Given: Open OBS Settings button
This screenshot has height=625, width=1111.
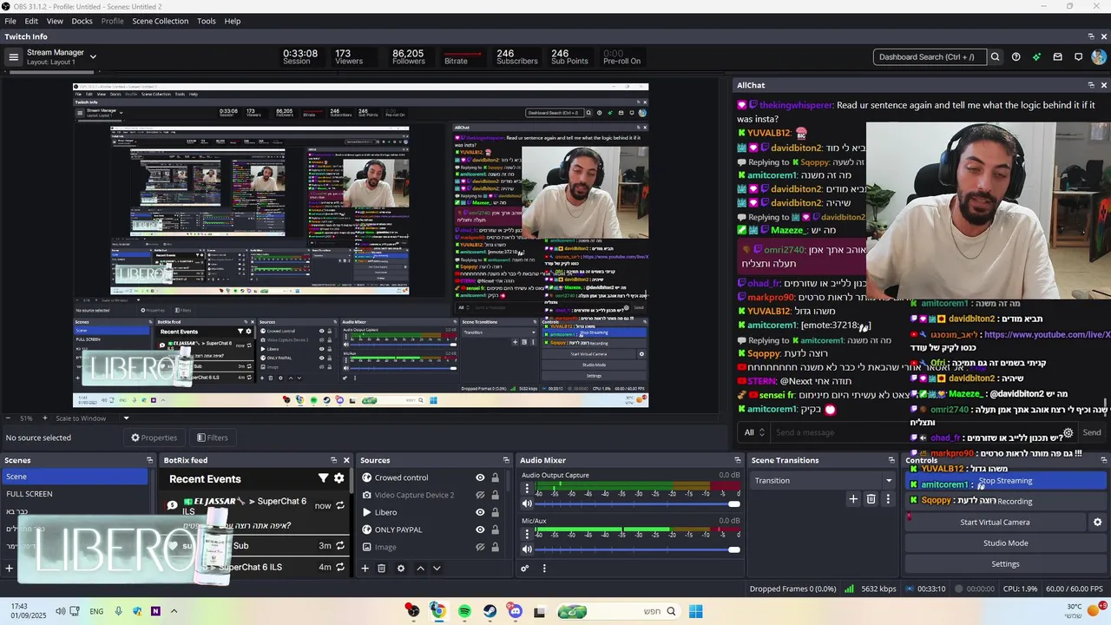Looking at the screenshot, I should pos(1005,564).
